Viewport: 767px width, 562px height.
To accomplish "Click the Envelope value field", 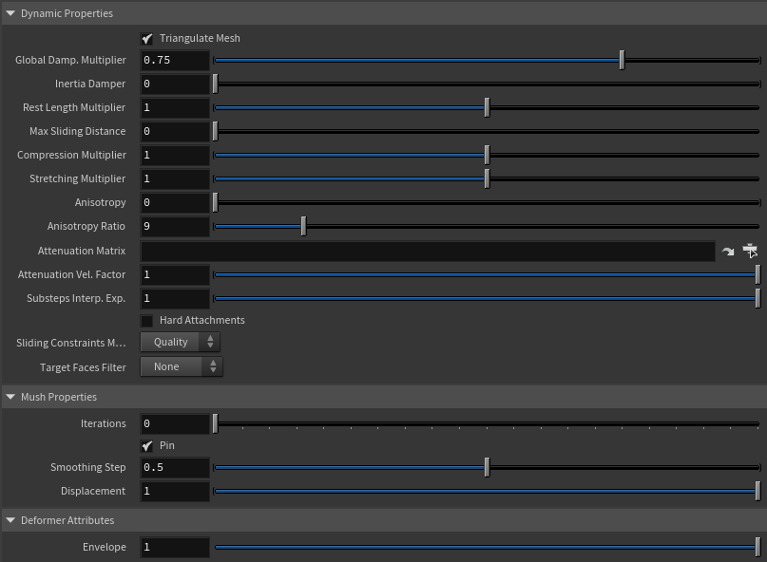I will pyautogui.click(x=175, y=547).
